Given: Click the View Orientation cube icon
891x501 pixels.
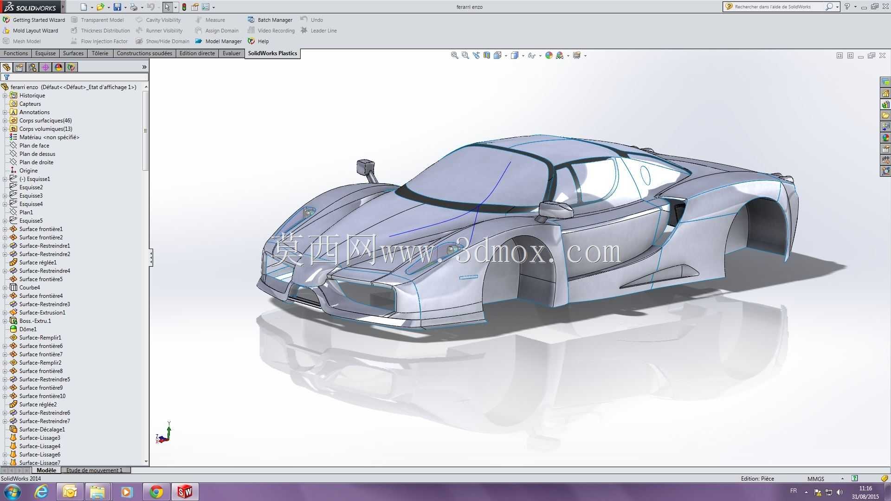Looking at the screenshot, I should pos(497,55).
